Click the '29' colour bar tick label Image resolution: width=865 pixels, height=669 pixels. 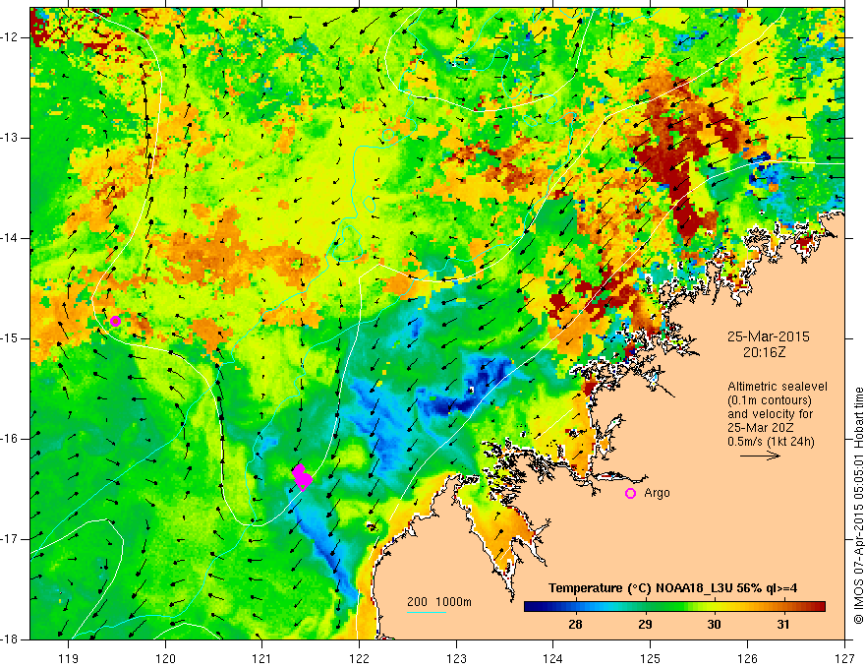645,625
